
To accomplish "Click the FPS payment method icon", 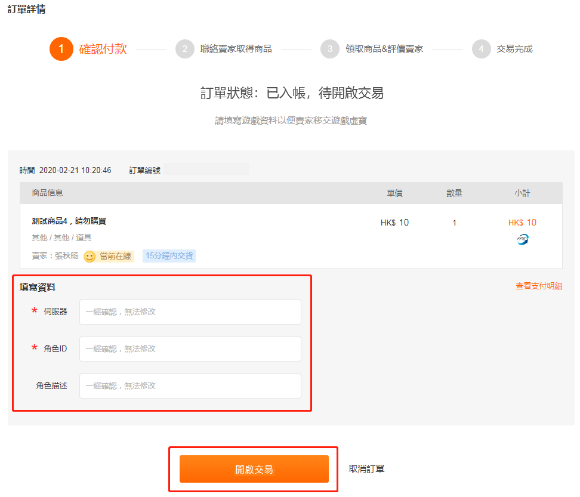I will [522, 239].
